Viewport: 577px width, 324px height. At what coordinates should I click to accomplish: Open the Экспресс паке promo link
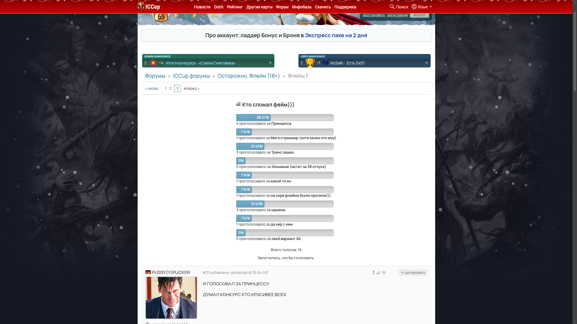(336, 35)
